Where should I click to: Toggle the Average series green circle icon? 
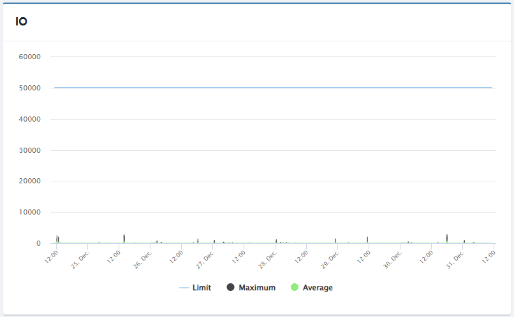point(295,288)
